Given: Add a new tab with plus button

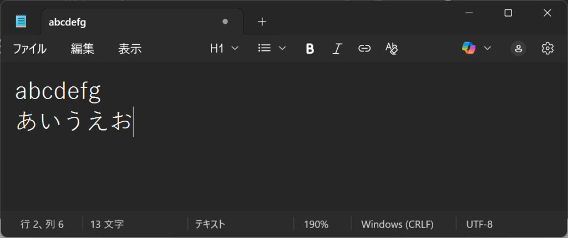Looking at the screenshot, I should [262, 22].
